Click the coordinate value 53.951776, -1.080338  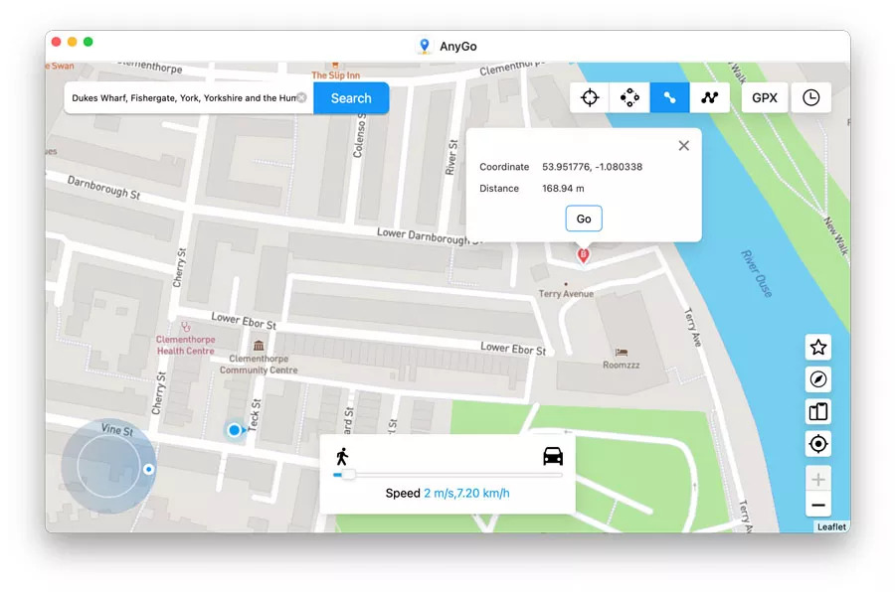[x=592, y=167]
